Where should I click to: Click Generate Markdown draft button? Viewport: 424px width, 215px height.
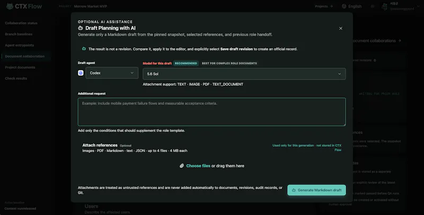pyautogui.click(x=316, y=190)
